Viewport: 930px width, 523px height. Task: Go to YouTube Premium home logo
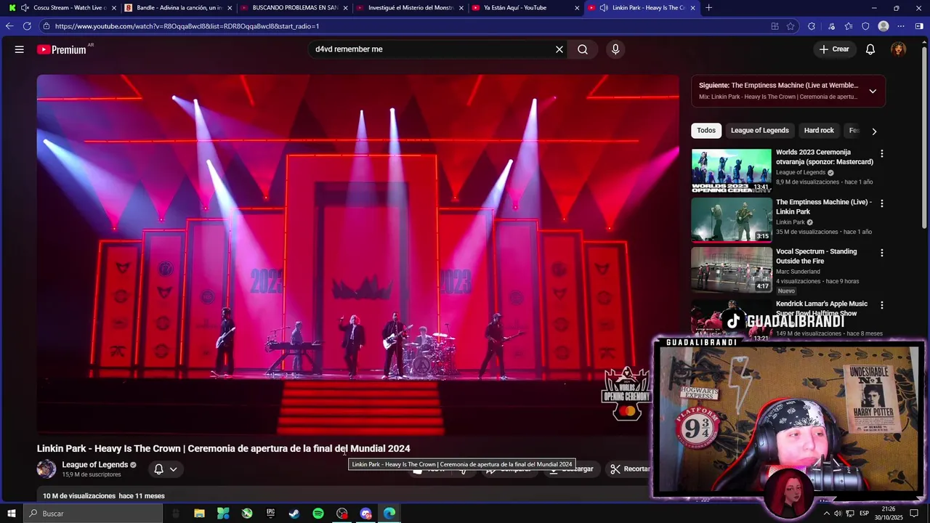(x=62, y=49)
